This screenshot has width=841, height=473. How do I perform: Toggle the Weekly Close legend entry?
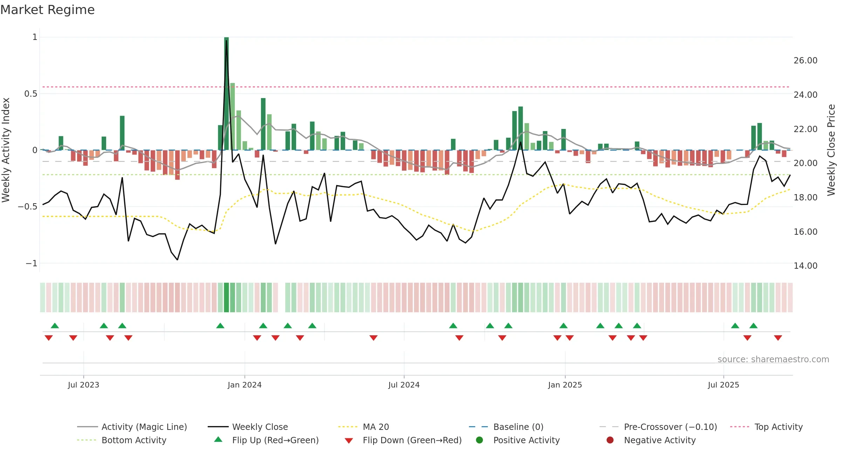(248, 427)
